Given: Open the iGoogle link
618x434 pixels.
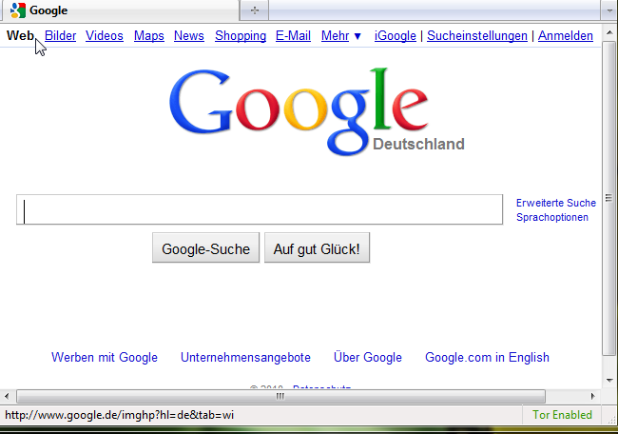Looking at the screenshot, I should pos(396,35).
